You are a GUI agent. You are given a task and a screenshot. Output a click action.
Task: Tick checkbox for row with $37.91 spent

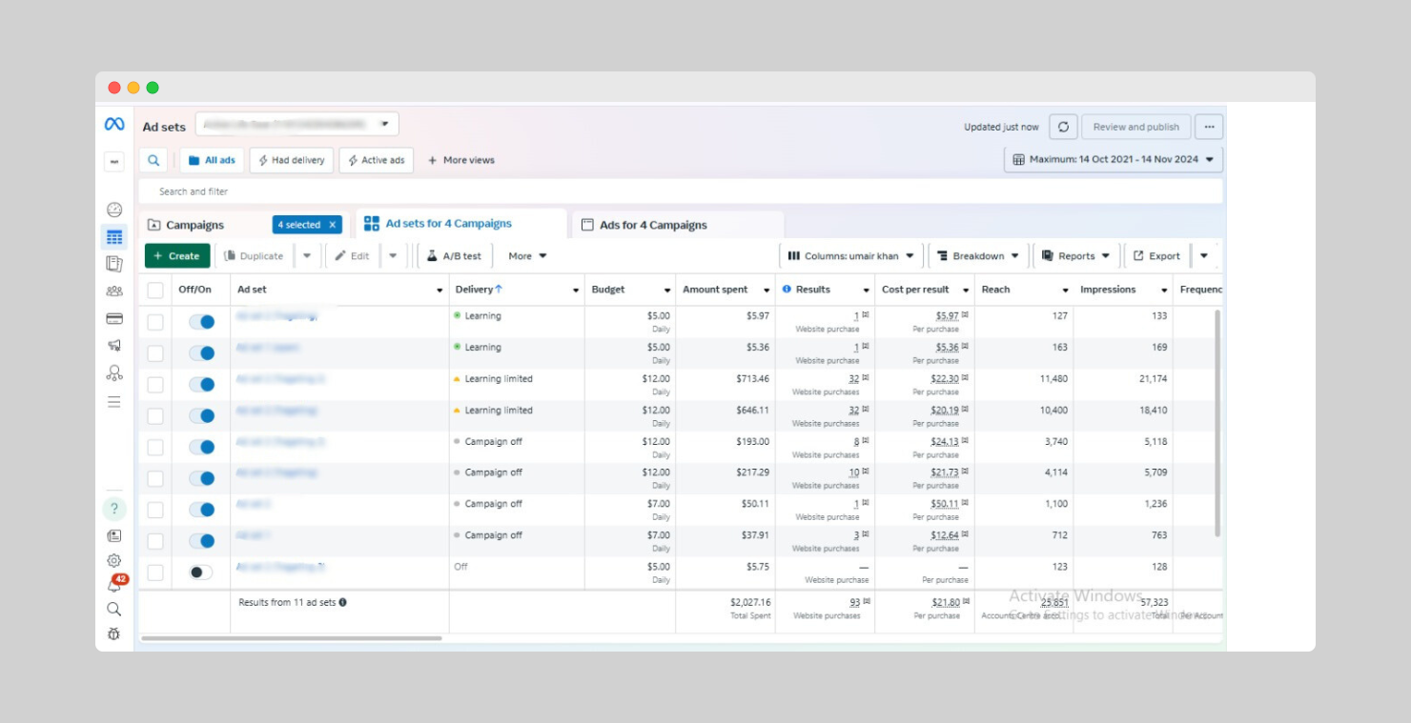pyautogui.click(x=155, y=541)
